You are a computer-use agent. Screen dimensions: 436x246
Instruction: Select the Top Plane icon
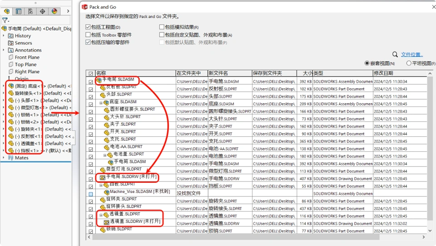pyautogui.click(x=11, y=65)
